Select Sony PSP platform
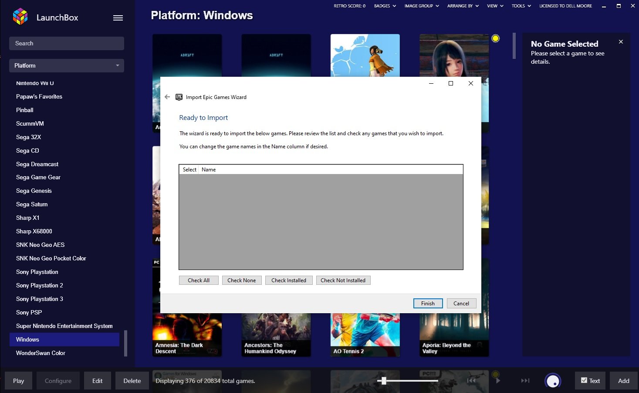639x393 pixels. point(29,312)
